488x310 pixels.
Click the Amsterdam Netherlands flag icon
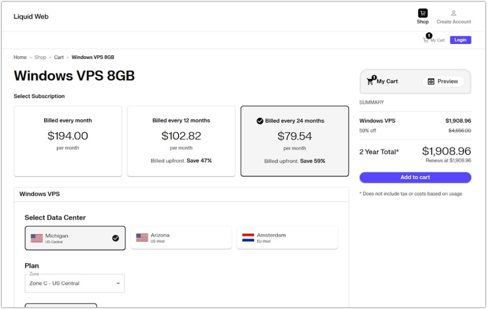click(248, 238)
